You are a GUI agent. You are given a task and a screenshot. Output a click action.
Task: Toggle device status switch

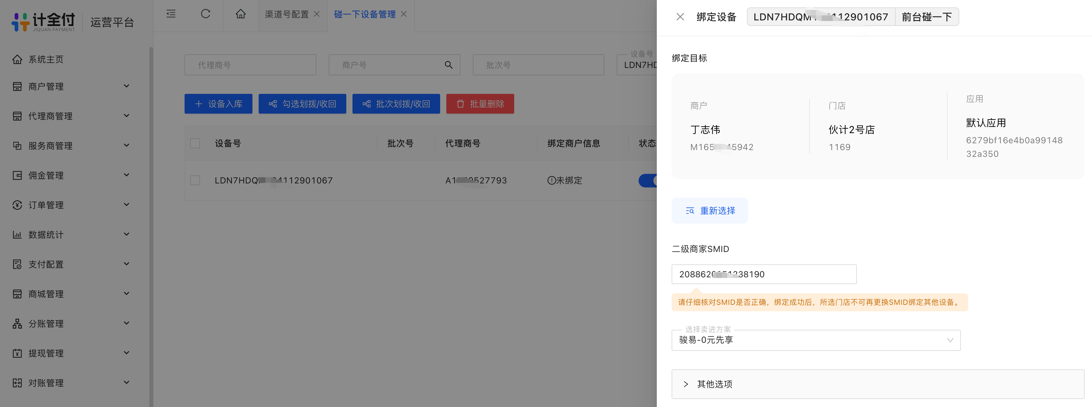click(x=648, y=181)
